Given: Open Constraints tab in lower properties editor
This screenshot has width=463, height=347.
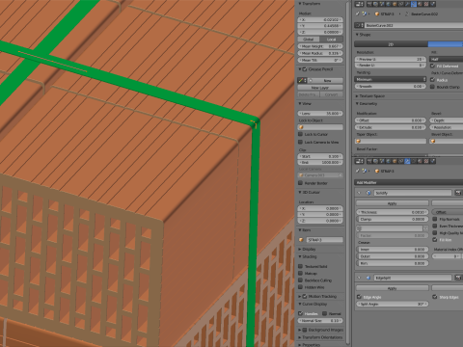Looking at the screenshot, I should coord(401,161).
